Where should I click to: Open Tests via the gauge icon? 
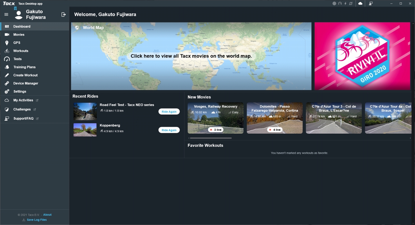[x=7, y=59]
